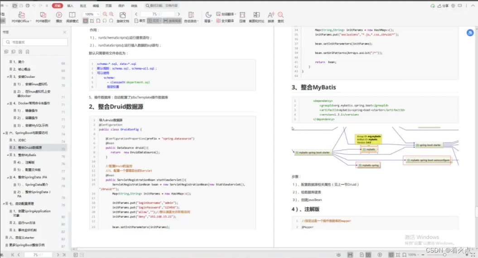Open the 1、JDBC bookmark

(19, 140)
